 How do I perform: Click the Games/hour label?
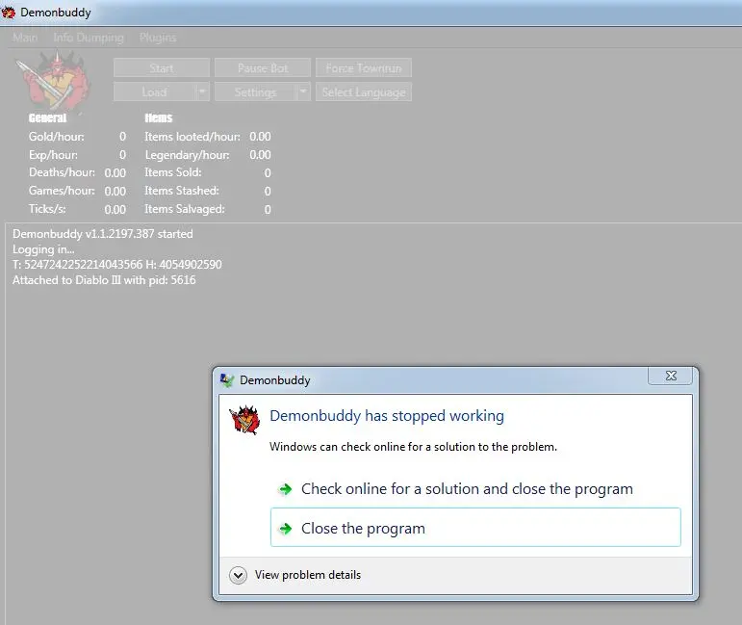click(x=62, y=191)
